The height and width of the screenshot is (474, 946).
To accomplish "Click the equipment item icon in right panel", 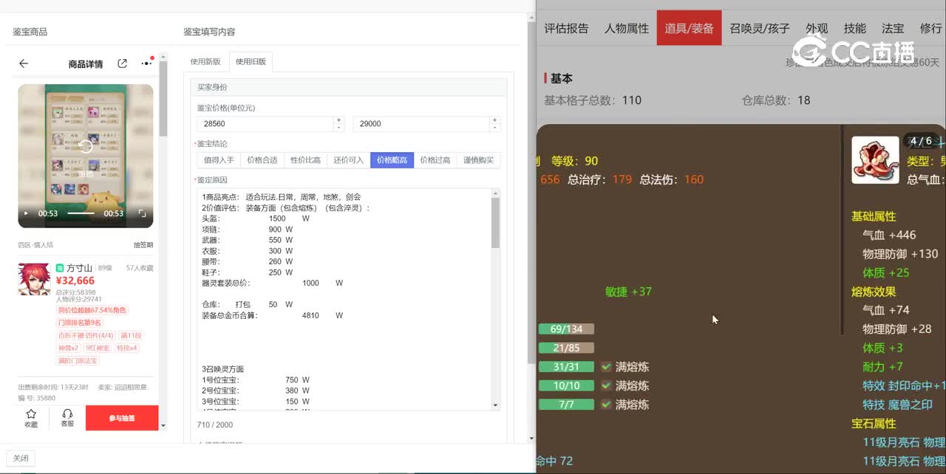I will (875, 159).
